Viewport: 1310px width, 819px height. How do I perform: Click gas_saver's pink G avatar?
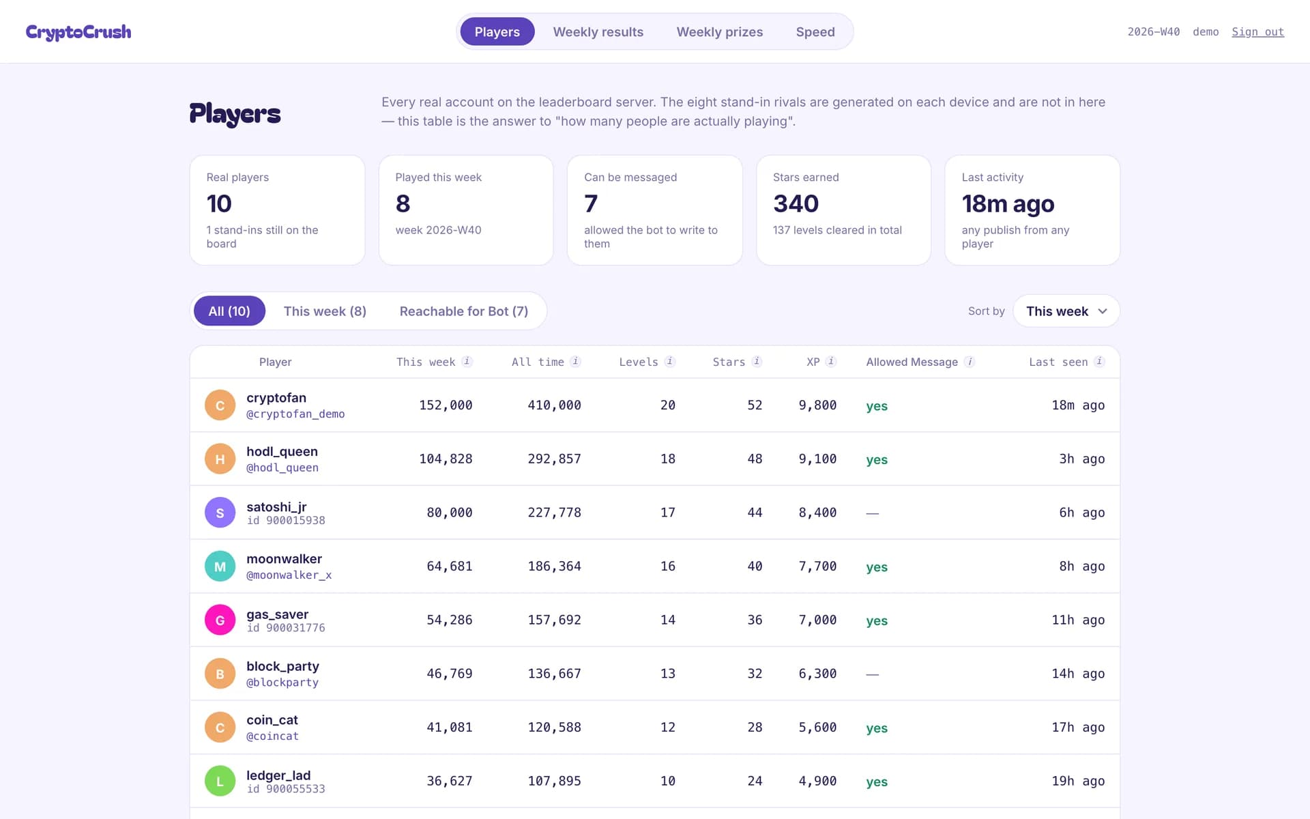[x=220, y=620]
